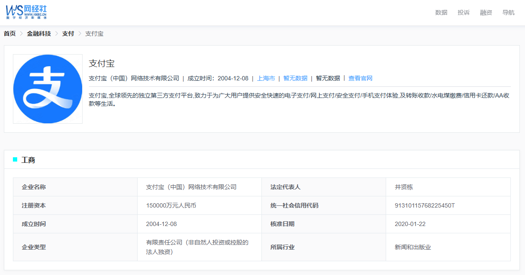Click the 注册资本 label cell
This screenshot has height=275, width=525.
75,205
